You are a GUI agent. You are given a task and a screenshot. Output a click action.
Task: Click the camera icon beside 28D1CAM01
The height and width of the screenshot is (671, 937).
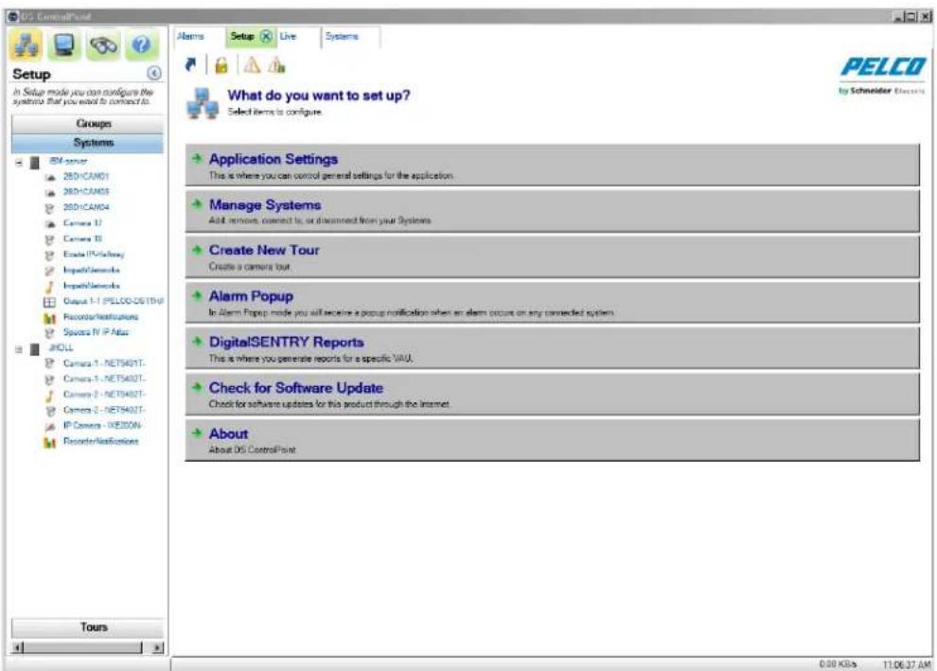click(x=50, y=177)
